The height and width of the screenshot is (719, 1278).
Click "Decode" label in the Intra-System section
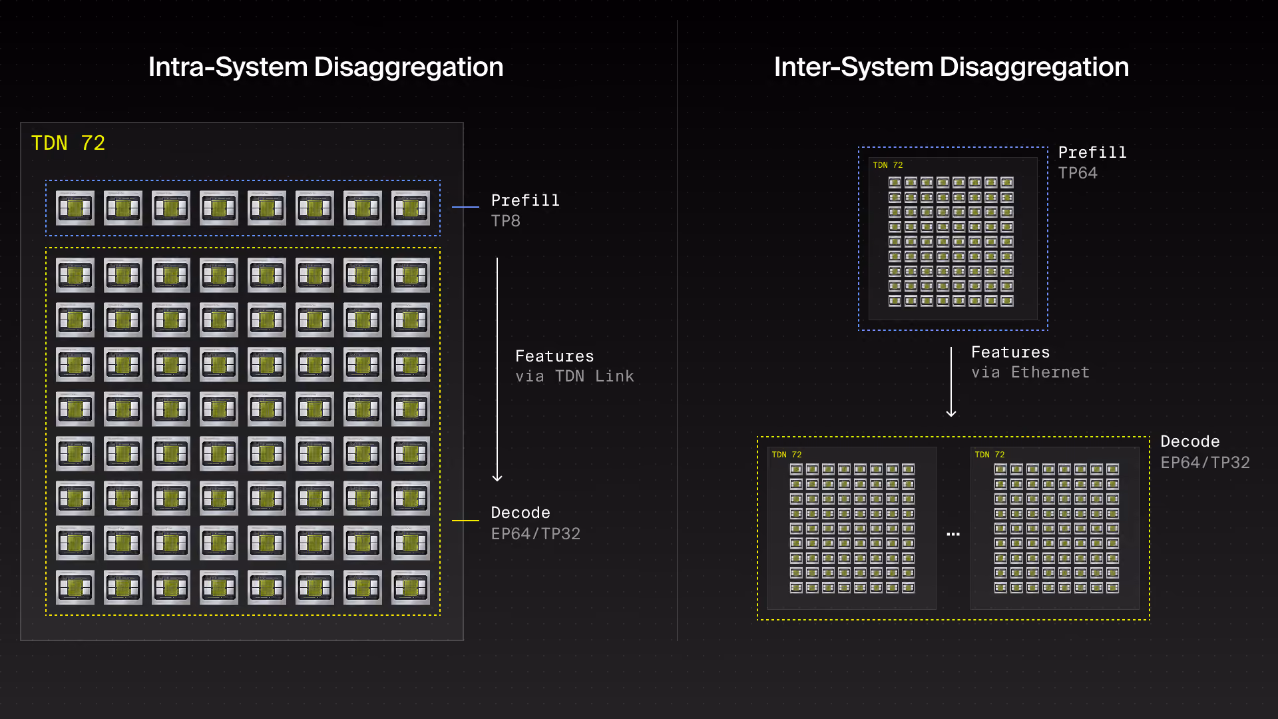(521, 513)
